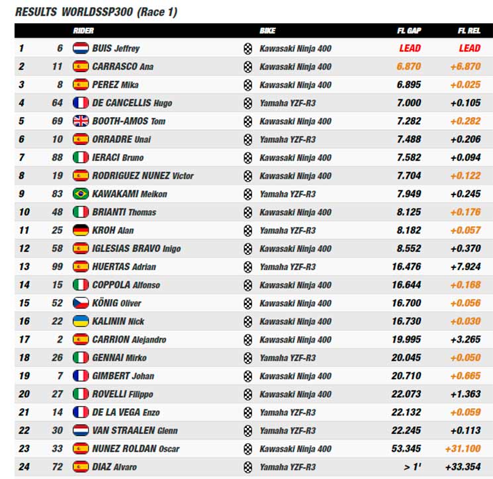Click the French flag beside DE CANCELLIS Hugo
This screenshot has height=479, width=493.
[x=81, y=103]
